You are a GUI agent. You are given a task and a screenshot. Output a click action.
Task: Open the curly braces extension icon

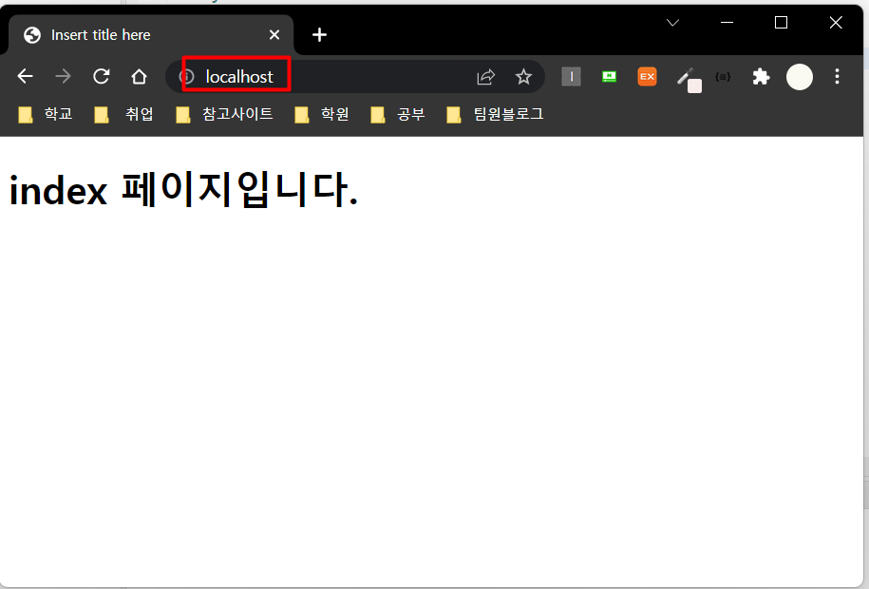pos(723,77)
